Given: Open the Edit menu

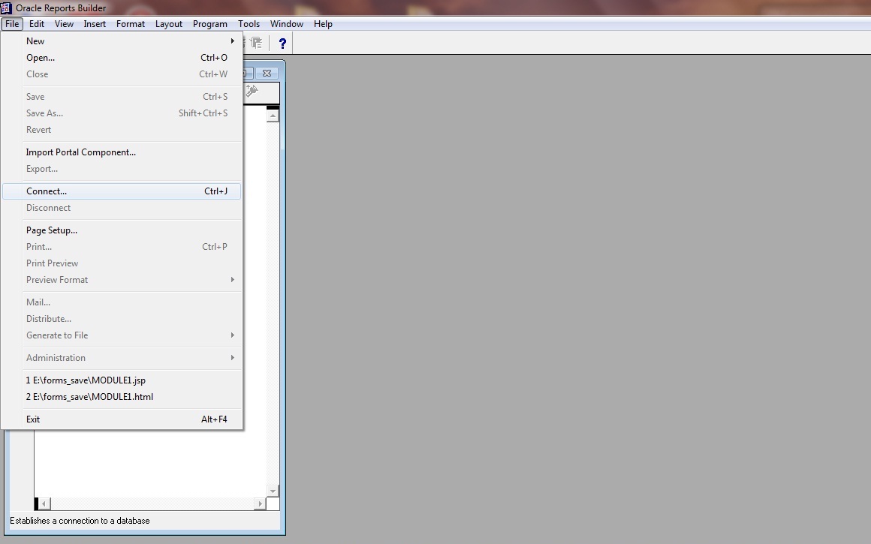Looking at the screenshot, I should click(x=37, y=24).
